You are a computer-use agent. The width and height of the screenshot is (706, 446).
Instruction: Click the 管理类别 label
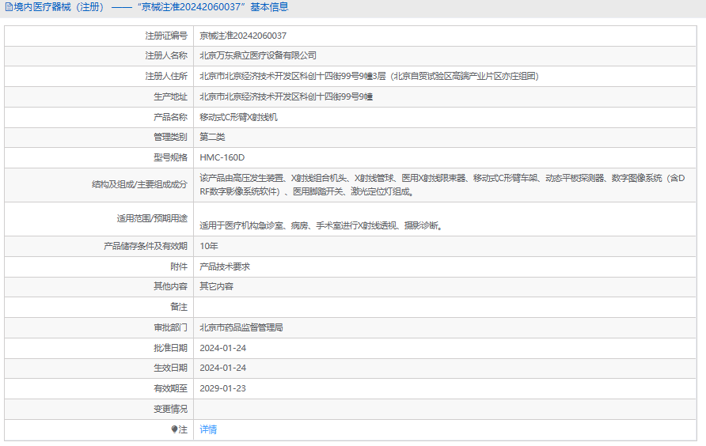(x=170, y=138)
